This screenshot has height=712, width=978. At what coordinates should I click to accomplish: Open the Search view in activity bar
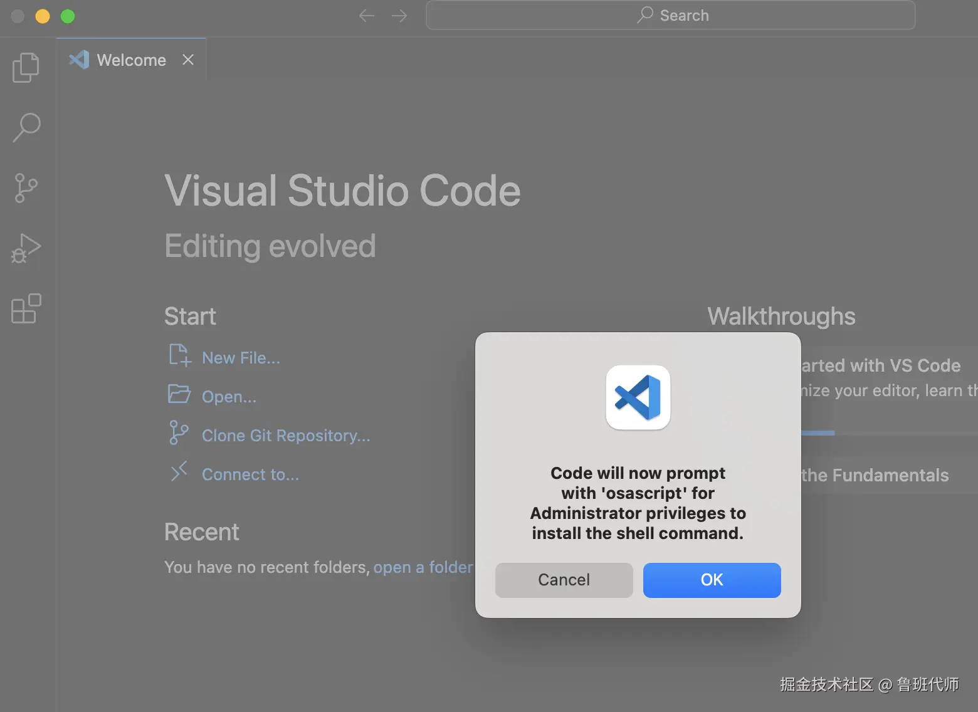coord(26,127)
